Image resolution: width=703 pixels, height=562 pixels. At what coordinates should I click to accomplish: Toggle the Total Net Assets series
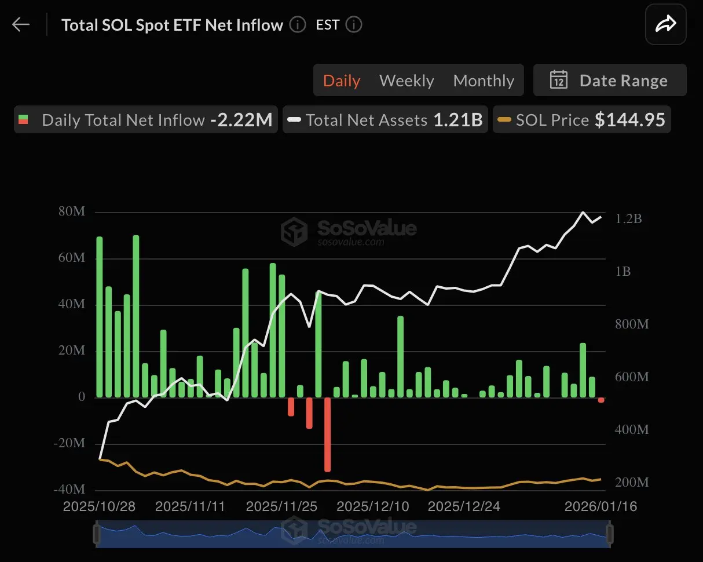[386, 120]
